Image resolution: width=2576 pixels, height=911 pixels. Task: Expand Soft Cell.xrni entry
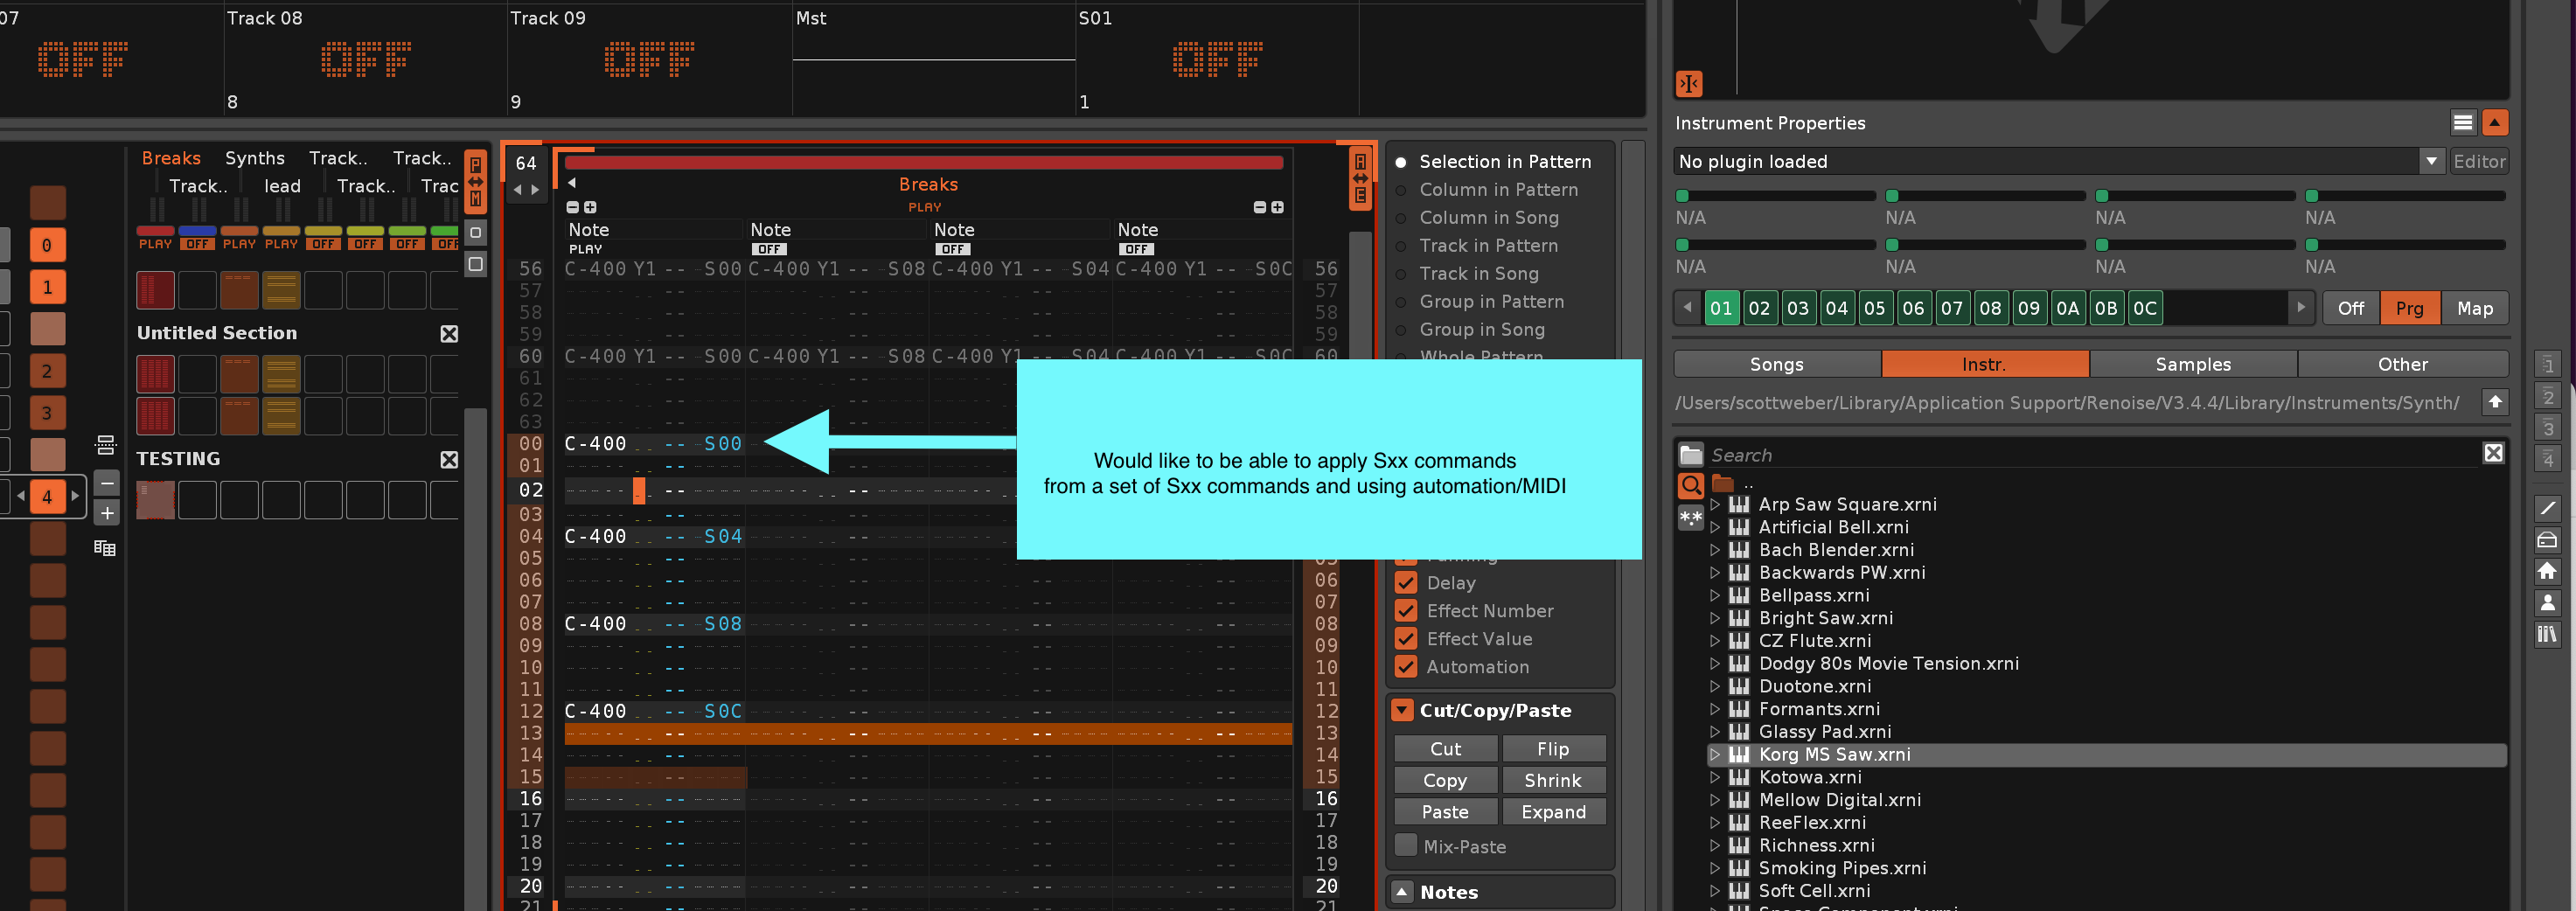pyautogui.click(x=1715, y=890)
